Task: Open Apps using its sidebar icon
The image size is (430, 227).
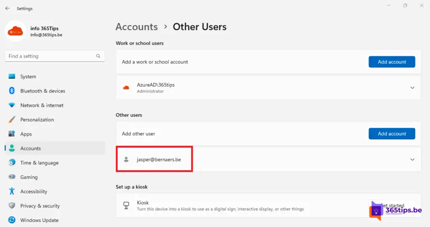Action: point(12,134)
